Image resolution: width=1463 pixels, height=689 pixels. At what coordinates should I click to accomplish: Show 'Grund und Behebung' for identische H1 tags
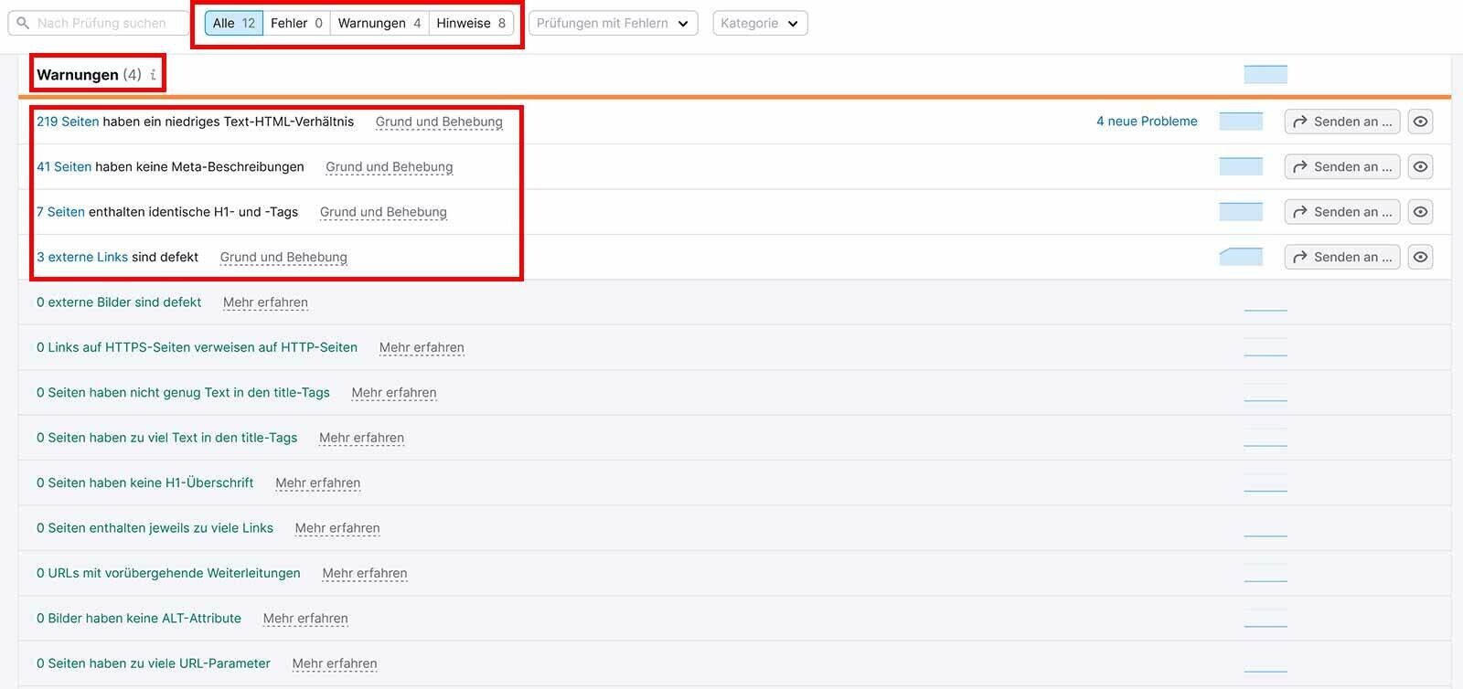click(383, 212)
